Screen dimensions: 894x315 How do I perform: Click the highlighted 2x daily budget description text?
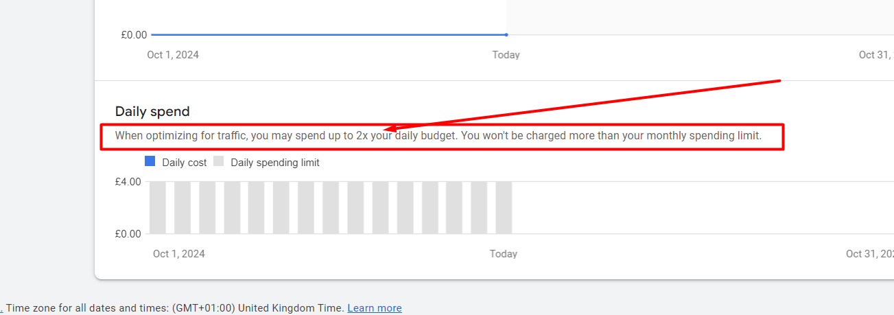tap(438, 136)
